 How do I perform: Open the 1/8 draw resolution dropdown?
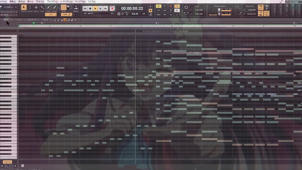pos(51,15)
